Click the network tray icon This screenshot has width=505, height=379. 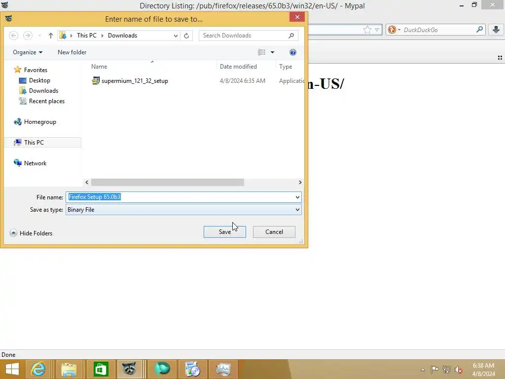coord(447,369)
